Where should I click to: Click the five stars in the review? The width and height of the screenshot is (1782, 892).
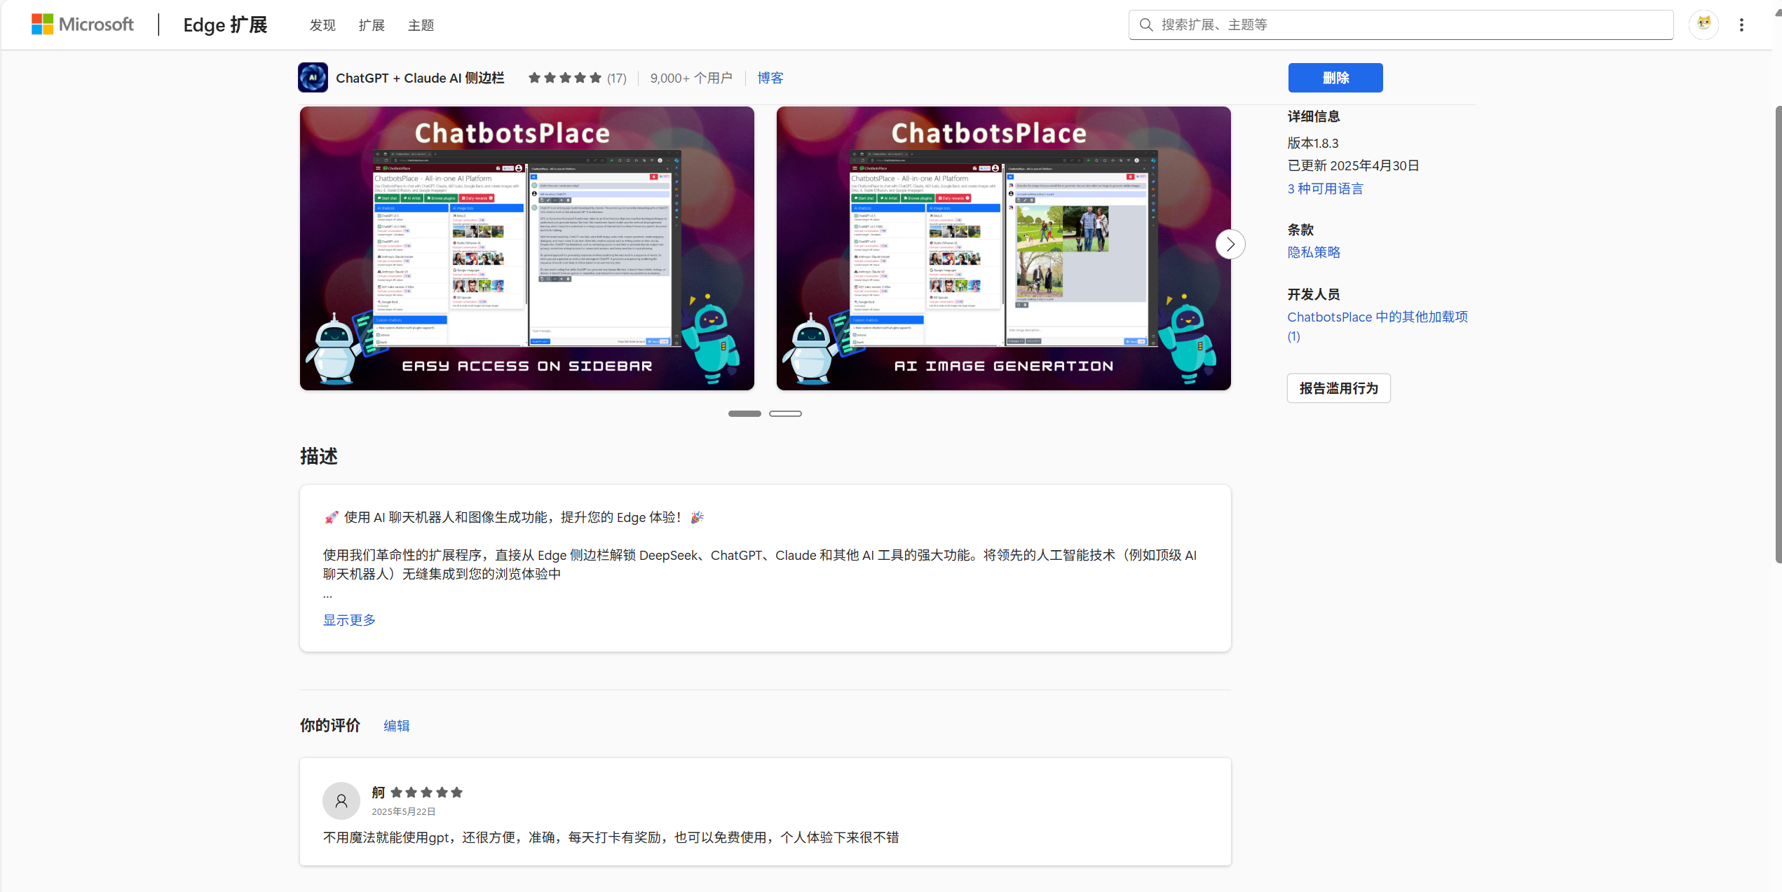click(x=428, y=792)
